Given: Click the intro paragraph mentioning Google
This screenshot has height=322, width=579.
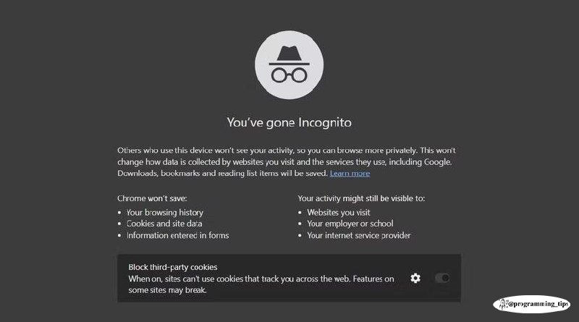Looking at the screenshot, I should [x=287, y=162].
